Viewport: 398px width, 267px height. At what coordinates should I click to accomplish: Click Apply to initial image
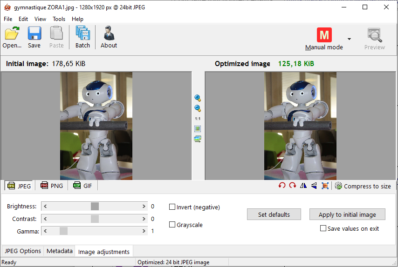pos(347,214)
